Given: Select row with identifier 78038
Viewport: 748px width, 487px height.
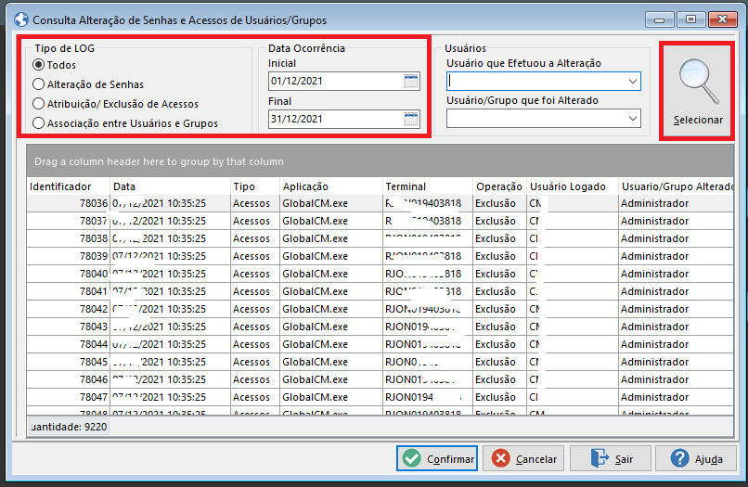Looking at the screenshot, I should (x=380, y=239).
